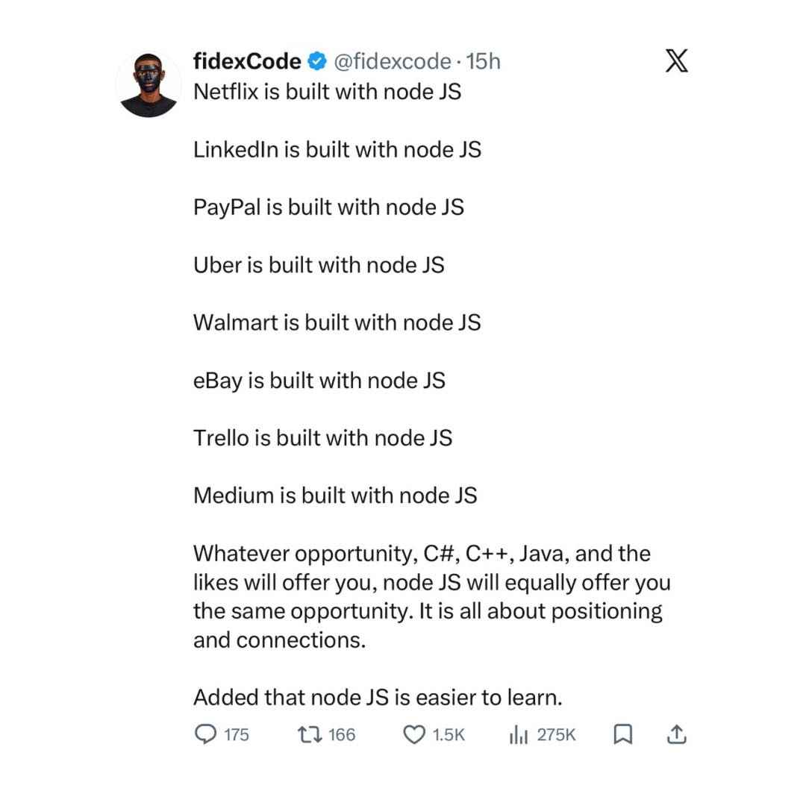Image resolution: width=806 pixels, height=806 pixels.
Task: Open view analytics bar chart icon
Action: 518,735
